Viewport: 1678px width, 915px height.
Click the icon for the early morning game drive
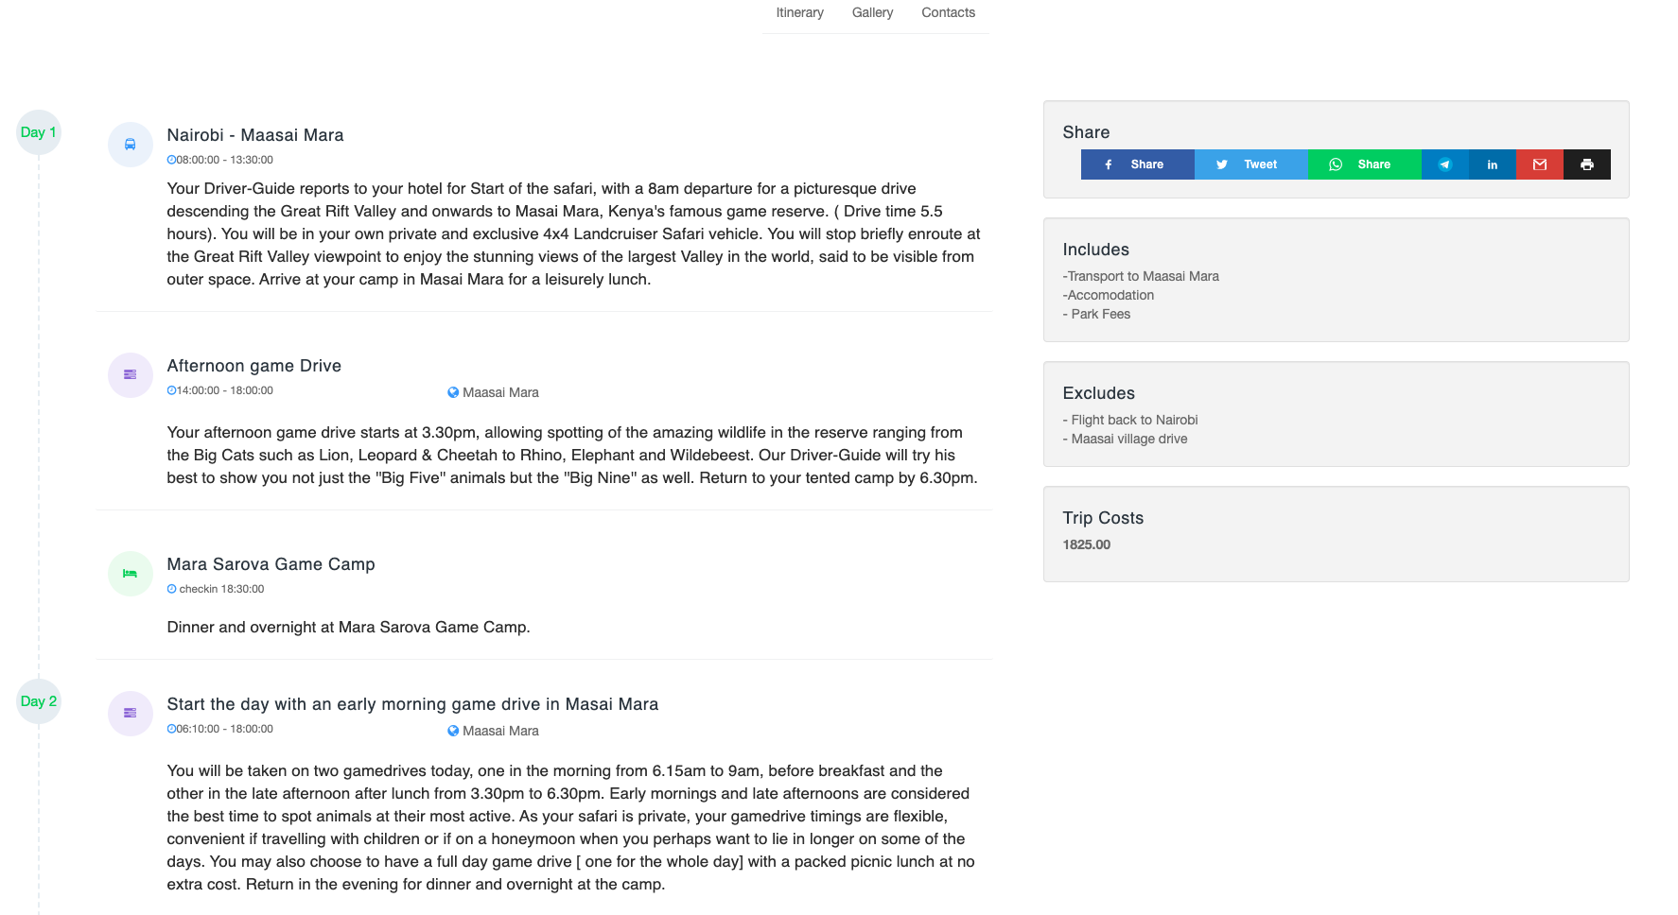pyautogui.click(x=130, y=713)
